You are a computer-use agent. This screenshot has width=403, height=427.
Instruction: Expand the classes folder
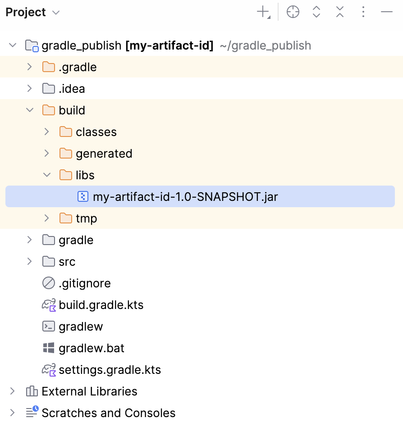pyautogui.click(x=46, y=132)
